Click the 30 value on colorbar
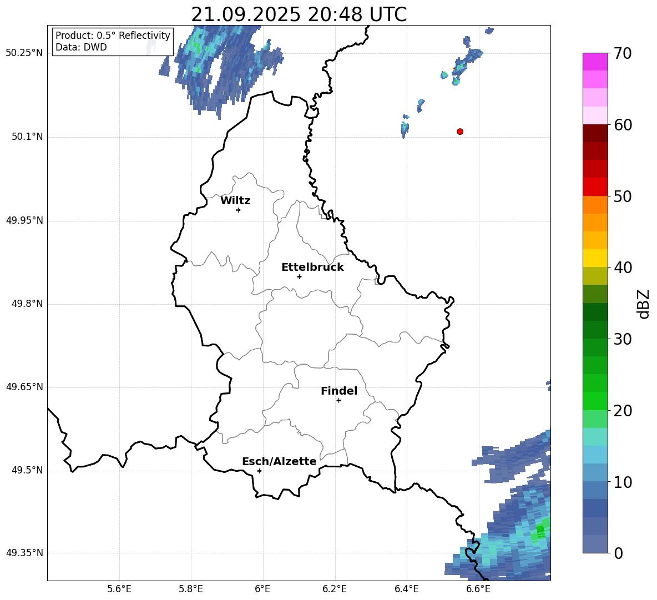Viewport: 657px width, 600px height. click(x=623, y=339)
